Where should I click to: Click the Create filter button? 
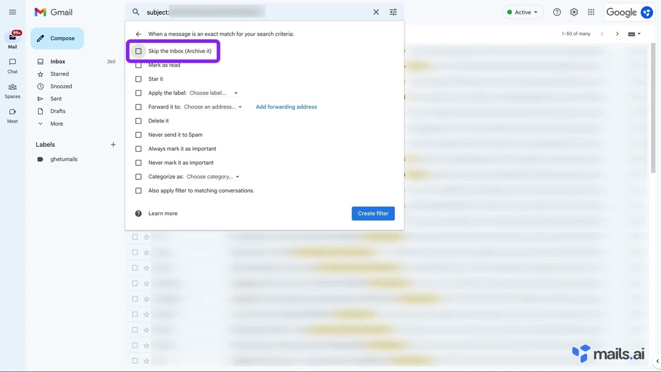[373, 213]
